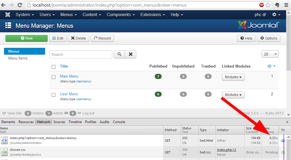Open Chrome's hamburger menu

pos(286,5)
